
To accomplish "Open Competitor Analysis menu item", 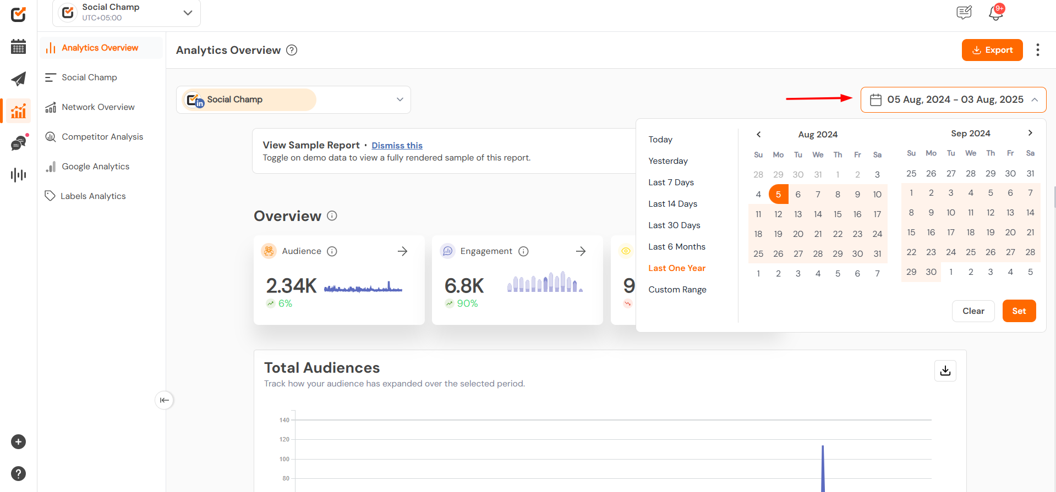I will point(101,137).
